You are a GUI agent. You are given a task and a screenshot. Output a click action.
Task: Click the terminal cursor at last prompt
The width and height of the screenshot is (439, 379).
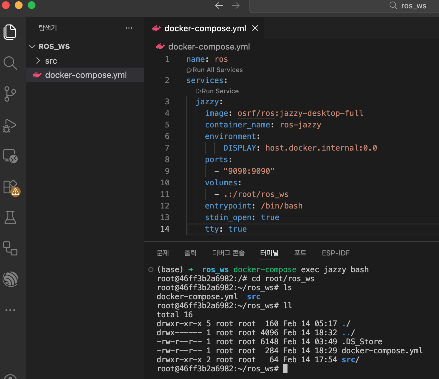[x=285, y=369]
